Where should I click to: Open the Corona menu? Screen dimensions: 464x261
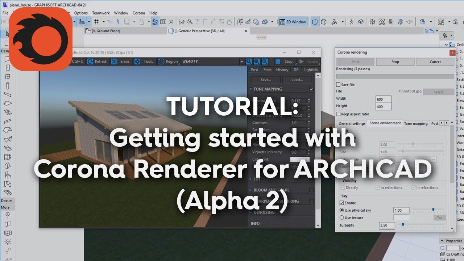click(138, 13)
